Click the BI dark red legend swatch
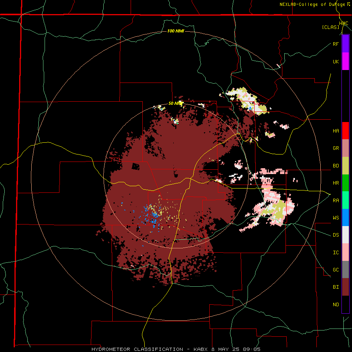Image resolution: width=352 pixels, height=352 pixels. click(x=345, y=287)
